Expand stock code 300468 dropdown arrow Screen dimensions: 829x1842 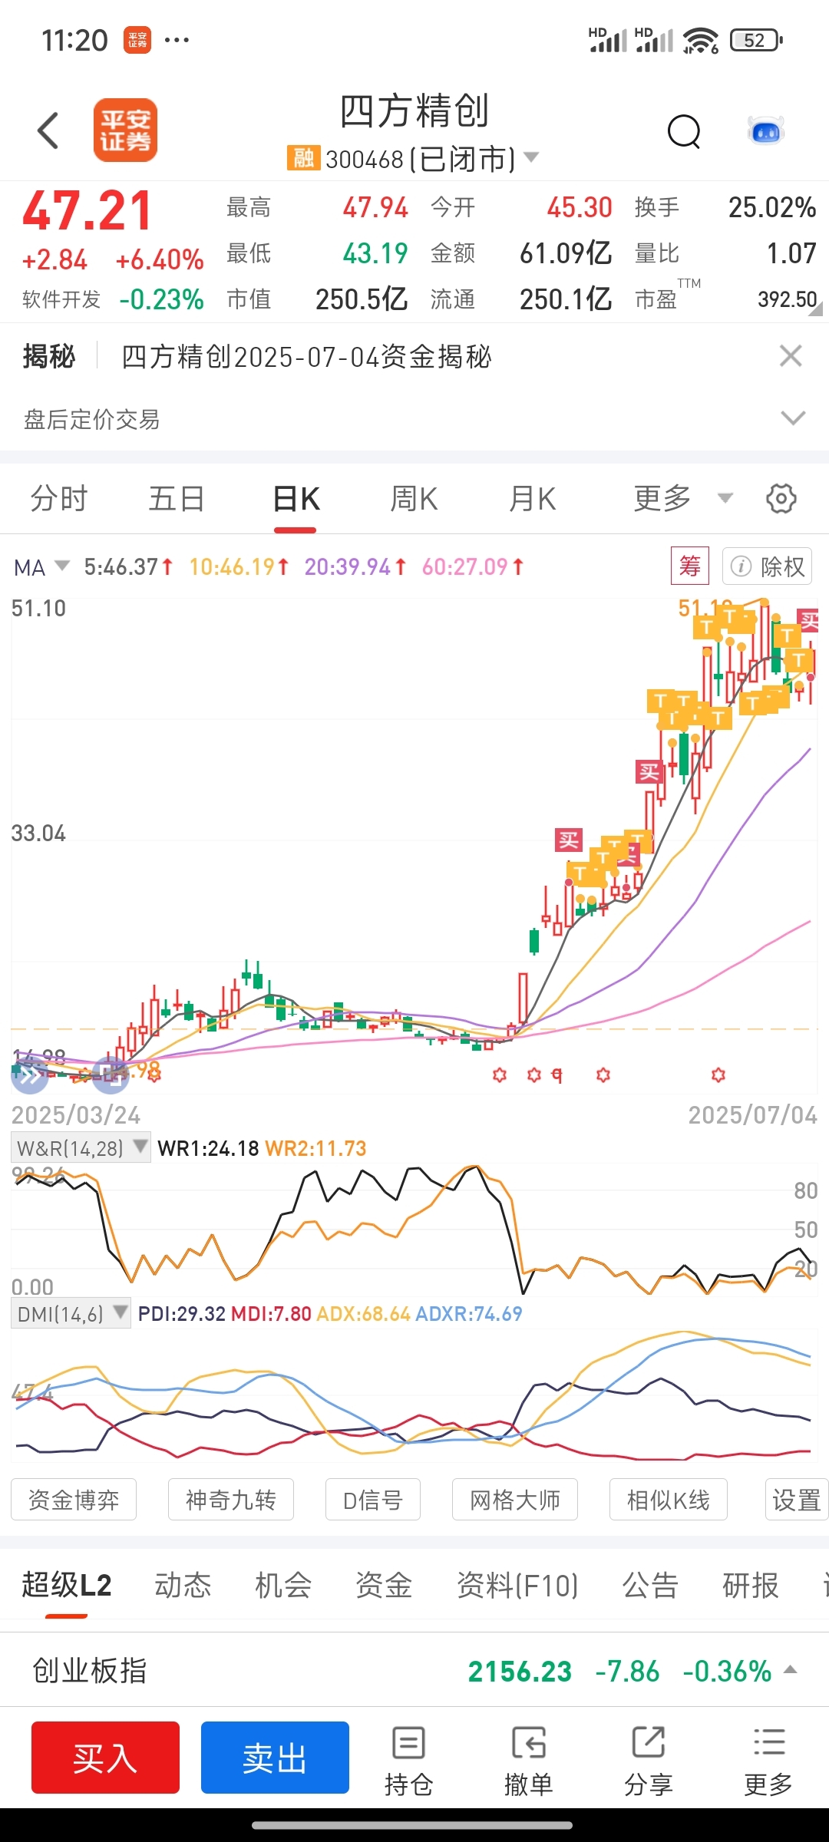531,158
